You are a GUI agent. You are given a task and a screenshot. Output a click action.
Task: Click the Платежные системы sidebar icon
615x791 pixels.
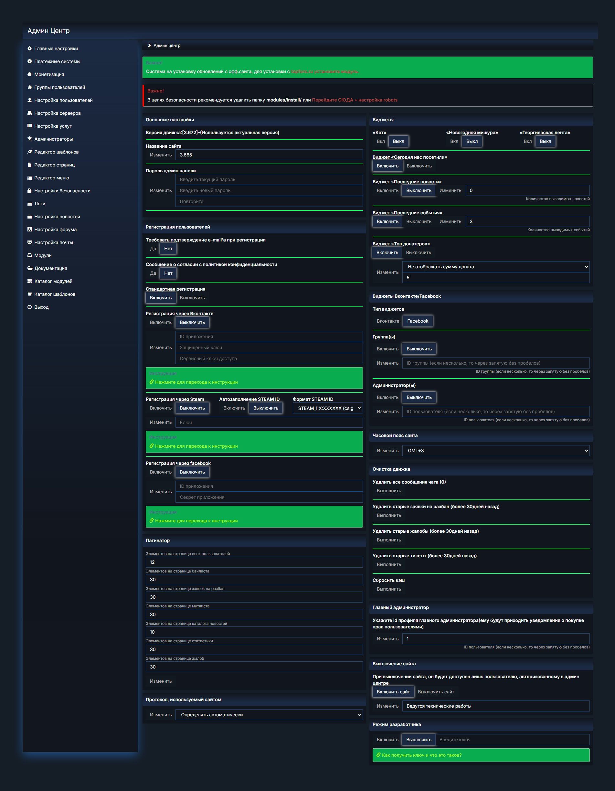[x=30, y=61]
